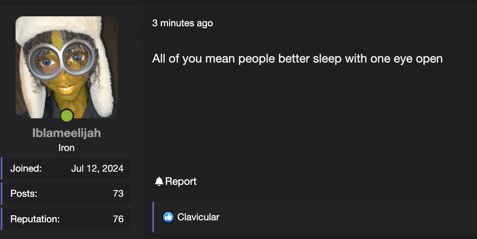This screenshot has height=239, width=477.
Task: Click the post count 73
Action: pyautogui.click(x=118, y=194)
